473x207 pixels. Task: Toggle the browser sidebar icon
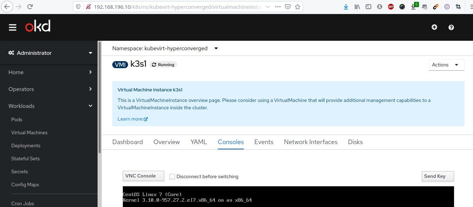point(368,7)
